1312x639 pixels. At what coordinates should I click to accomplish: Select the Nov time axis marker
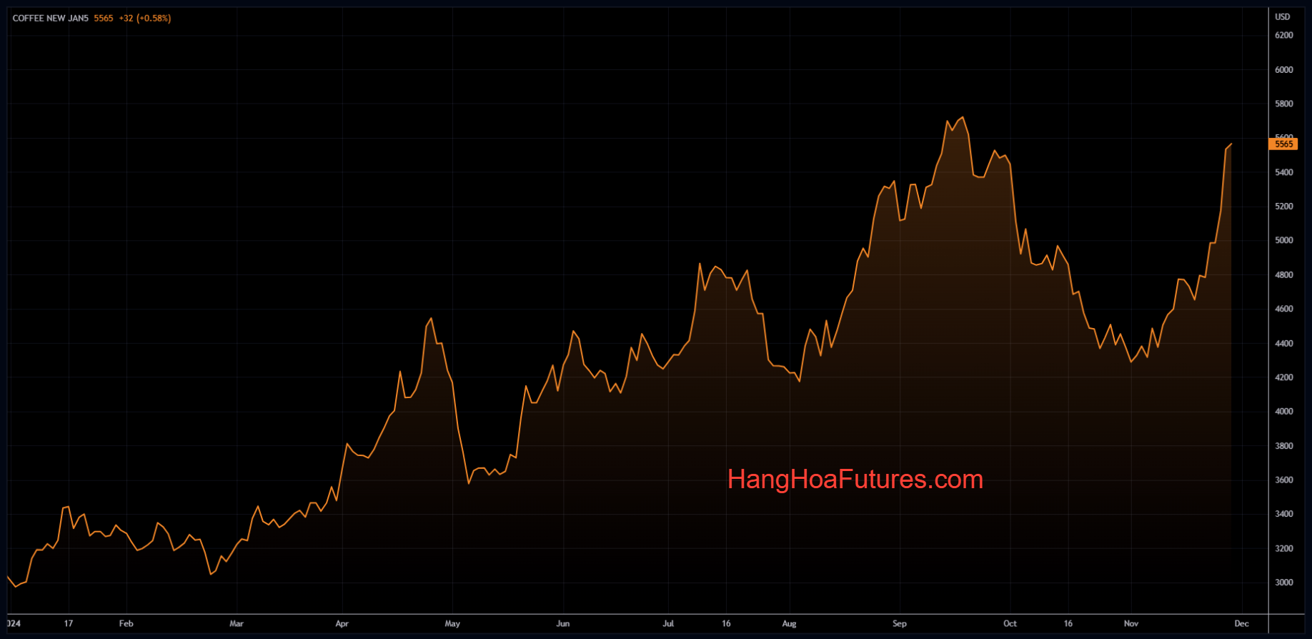click(x=1130, y=624)
